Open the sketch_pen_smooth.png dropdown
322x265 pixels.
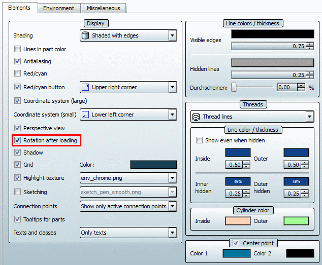pos(173,192)
